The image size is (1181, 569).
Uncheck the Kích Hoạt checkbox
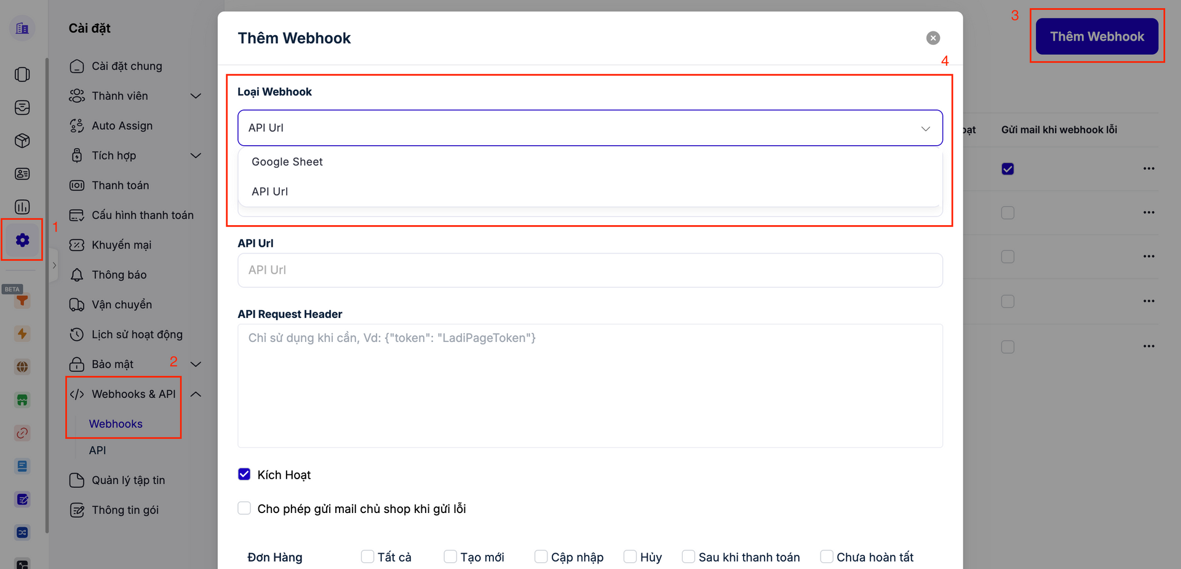pos(244,474)
